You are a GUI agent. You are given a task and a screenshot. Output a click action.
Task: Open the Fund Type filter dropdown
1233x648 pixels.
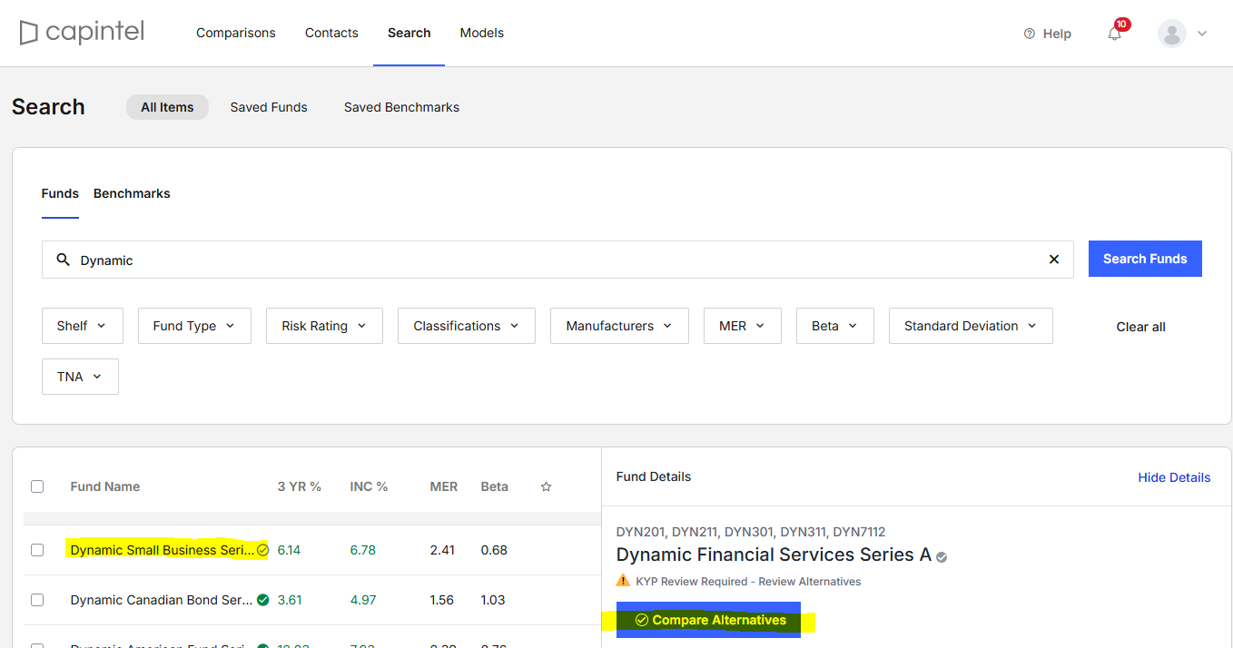[194, 326]
